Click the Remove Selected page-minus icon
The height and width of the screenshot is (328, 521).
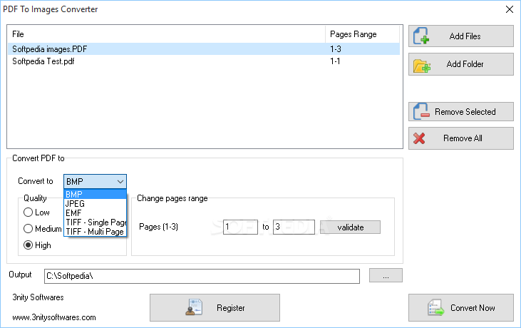(421, 111)
